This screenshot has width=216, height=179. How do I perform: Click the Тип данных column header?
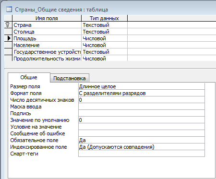[x=105, y=18]
